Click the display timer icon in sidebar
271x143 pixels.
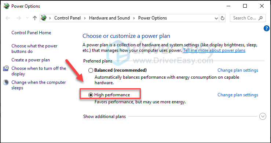click(6, 68)
